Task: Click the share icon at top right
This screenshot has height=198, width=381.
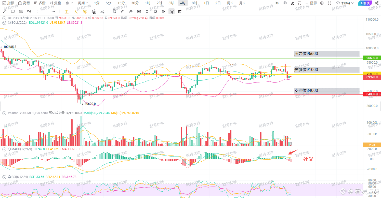Action: 377,3
